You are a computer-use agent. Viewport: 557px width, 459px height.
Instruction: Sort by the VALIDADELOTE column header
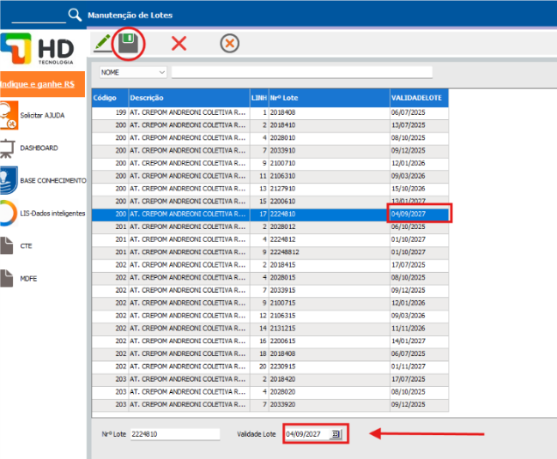[418, 98]
